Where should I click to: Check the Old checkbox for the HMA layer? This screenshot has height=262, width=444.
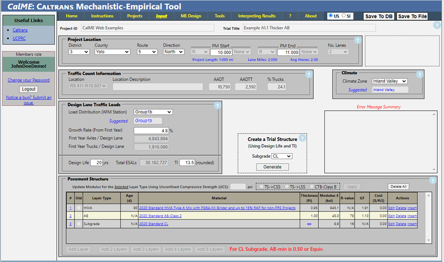(79, 208)
